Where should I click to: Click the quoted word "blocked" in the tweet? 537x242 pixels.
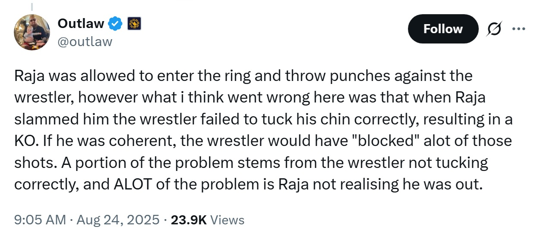(384, 141)
